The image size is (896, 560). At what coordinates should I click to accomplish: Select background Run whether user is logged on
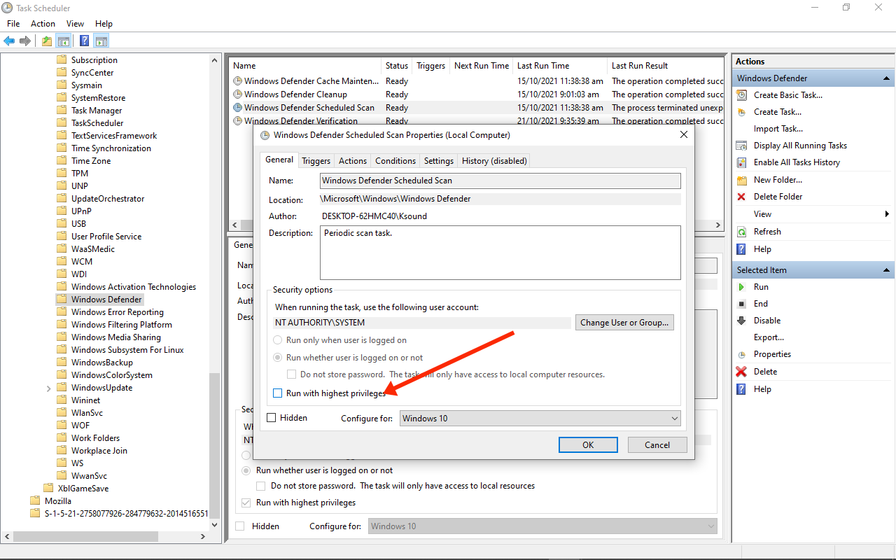pos(246,470)
